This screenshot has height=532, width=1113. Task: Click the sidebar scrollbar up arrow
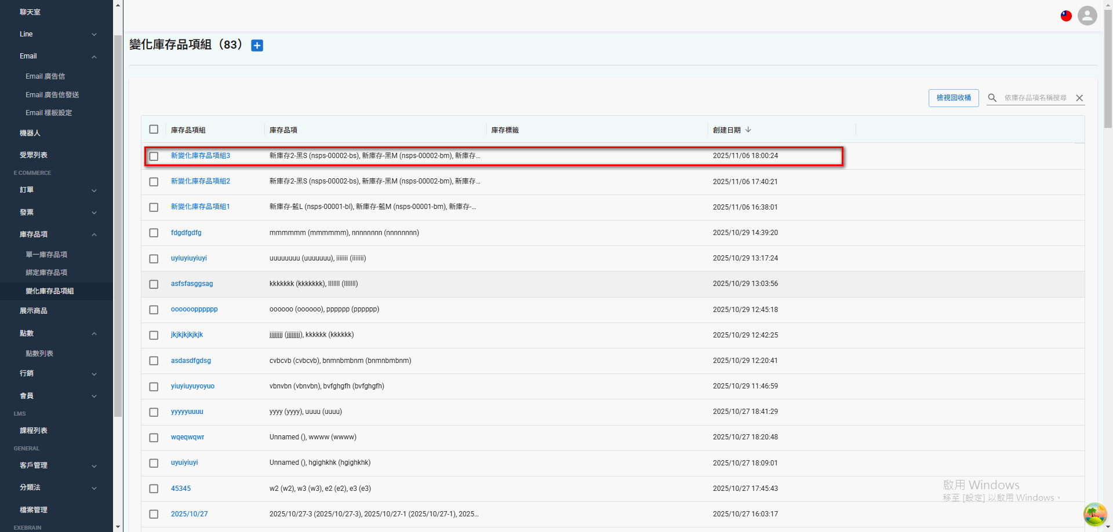118,5
